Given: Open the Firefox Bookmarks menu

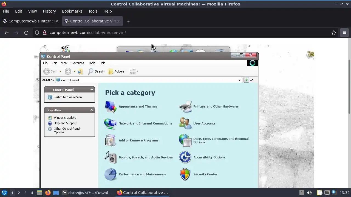Looking at the screenshot, I should pyautogui.click(x=72, y=11).
